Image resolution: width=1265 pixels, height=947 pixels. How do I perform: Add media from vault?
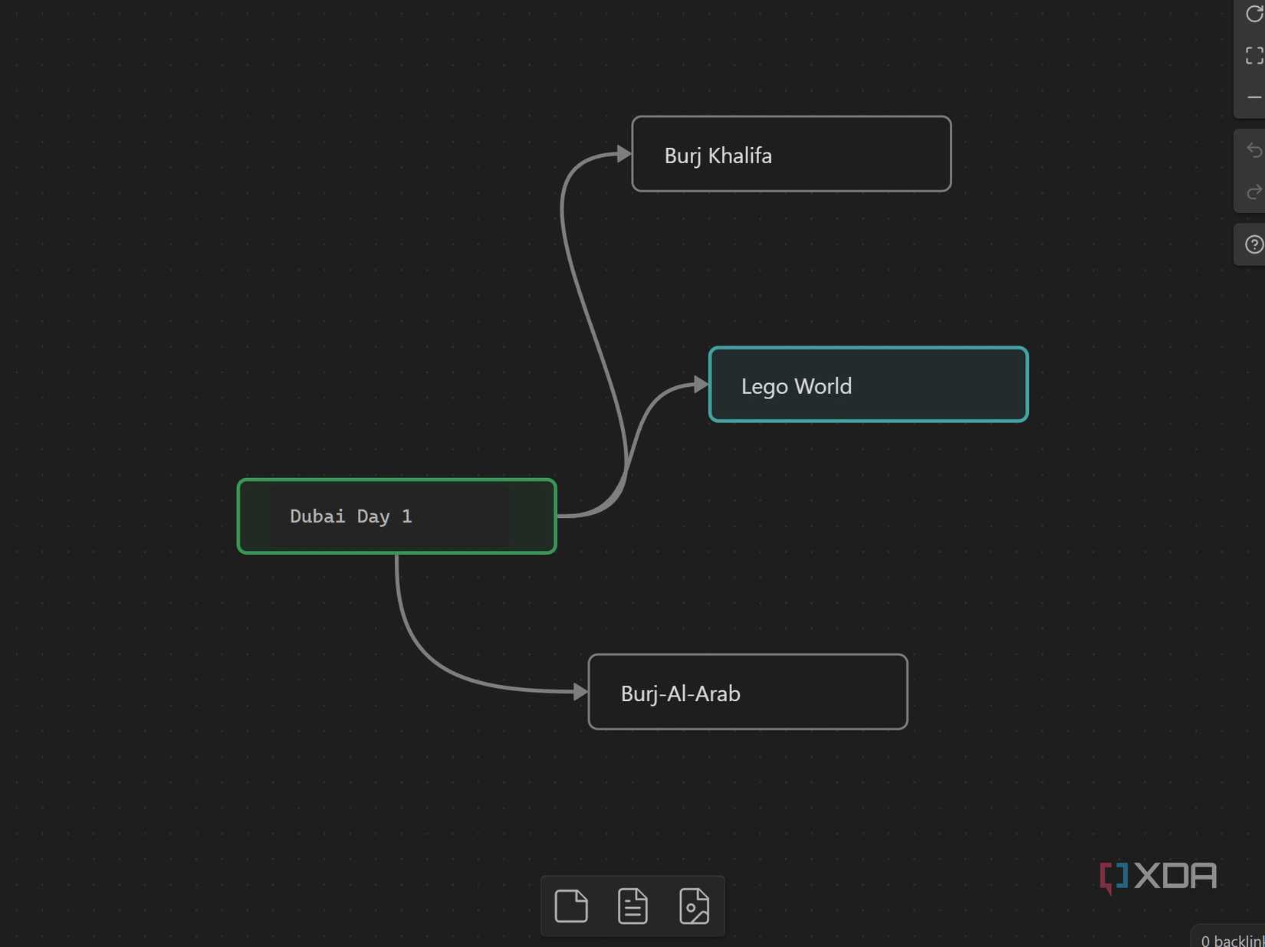tap(694, 906)
